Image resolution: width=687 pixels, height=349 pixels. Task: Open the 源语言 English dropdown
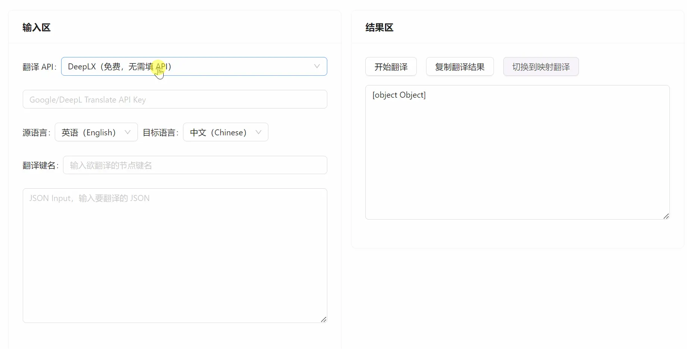[x=96, y=132]
